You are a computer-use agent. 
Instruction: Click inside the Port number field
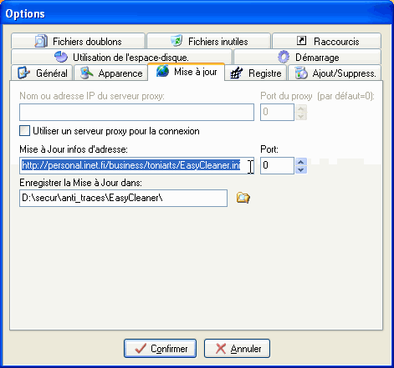coord(277,165)
